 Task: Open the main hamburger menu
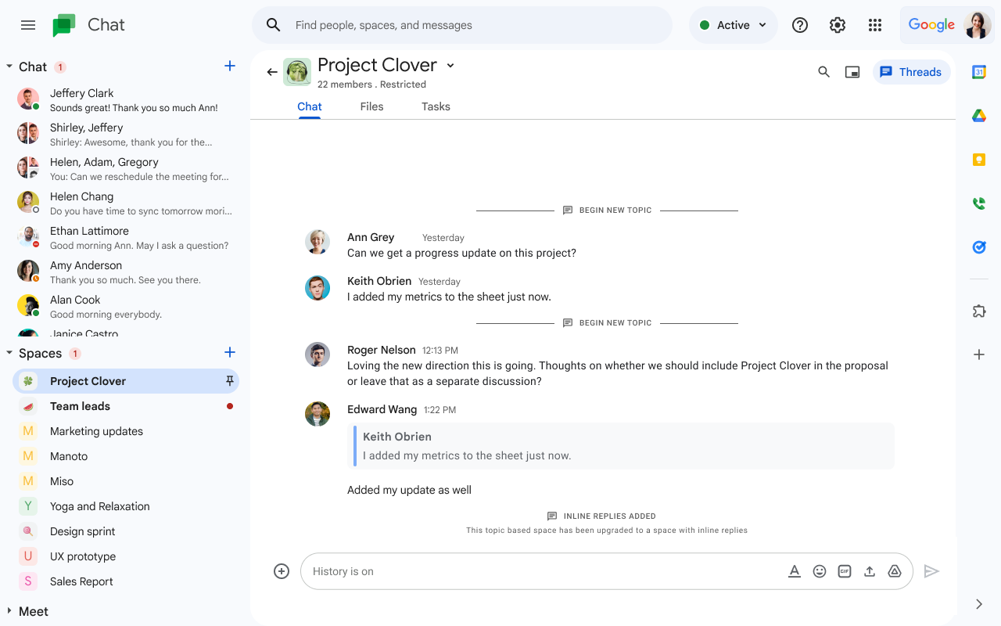[28, 25]
